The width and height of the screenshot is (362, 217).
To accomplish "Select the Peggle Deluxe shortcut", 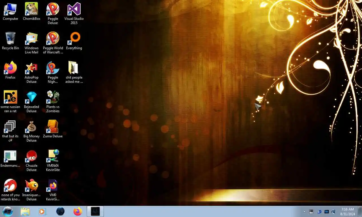I will tap(53, 14).
